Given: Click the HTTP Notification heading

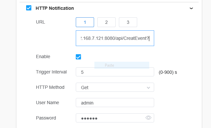Looking at the screenshot, I should click(x=55, y=8).
